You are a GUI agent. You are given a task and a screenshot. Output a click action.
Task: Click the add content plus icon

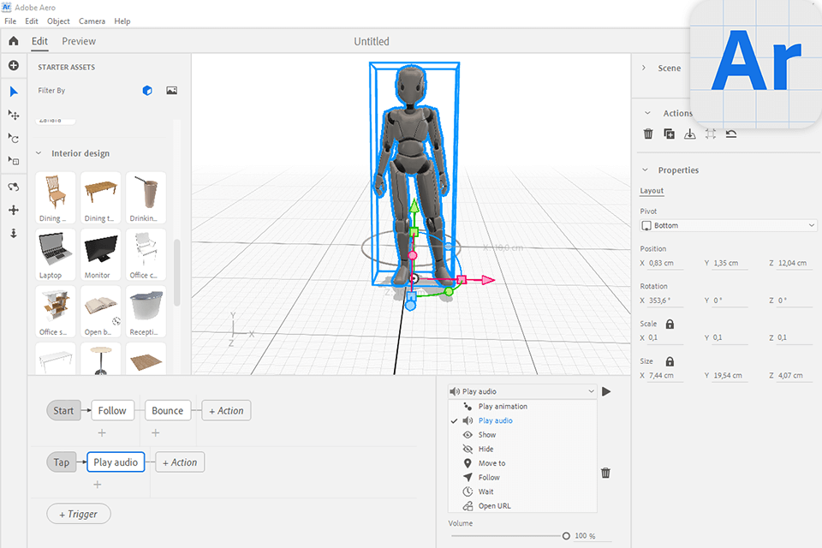coord(14,66)
